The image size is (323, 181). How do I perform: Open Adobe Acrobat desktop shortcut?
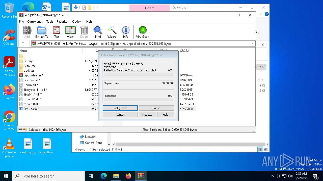9,66
